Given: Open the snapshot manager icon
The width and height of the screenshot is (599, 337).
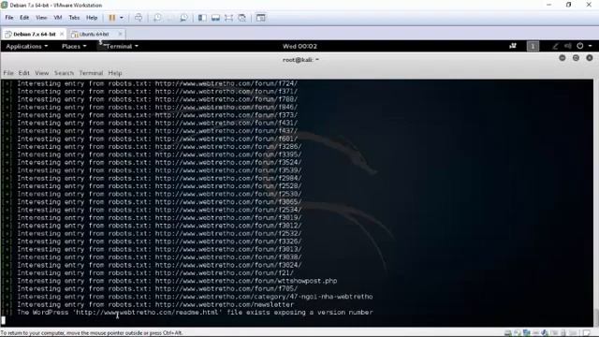Looking at the screenshot, I should coord(183,18).
